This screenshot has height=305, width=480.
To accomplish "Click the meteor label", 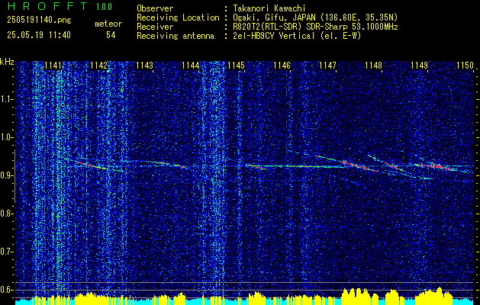I will 108,24.
